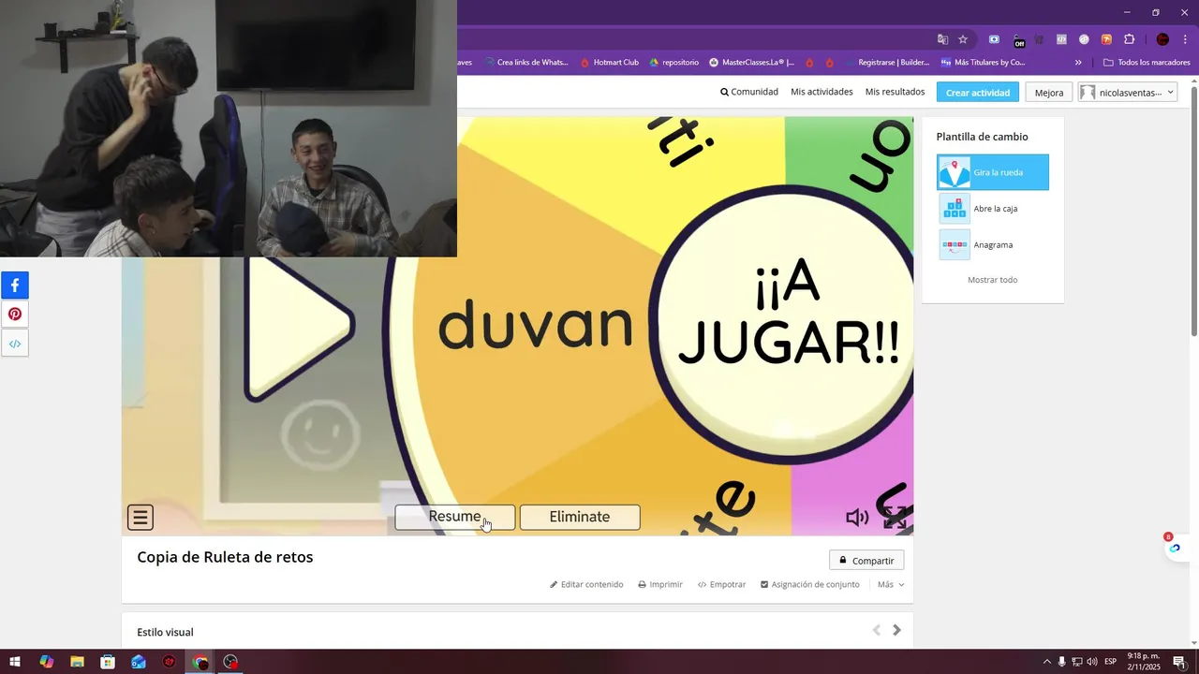Image resolution: width=1199 pixels, height=674 pixels.
Task: Click the microphone tray icon
Action: tap(1061, 662)
